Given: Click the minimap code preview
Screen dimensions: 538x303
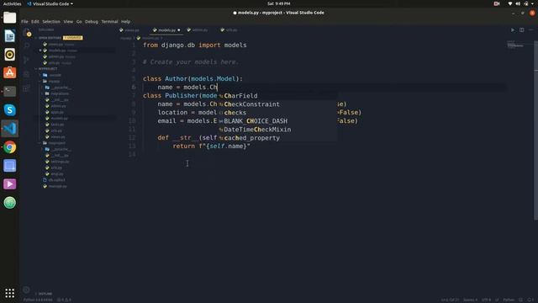Looking at the screenshot, I should [x=515, y=45].
